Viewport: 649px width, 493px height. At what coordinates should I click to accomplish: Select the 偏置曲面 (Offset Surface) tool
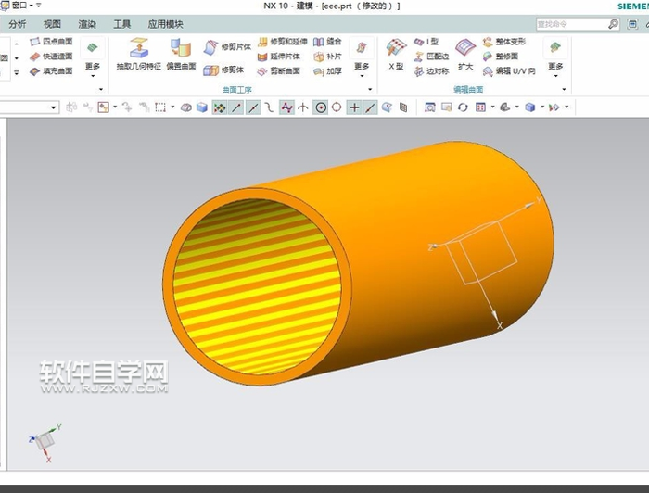[180, 54]
